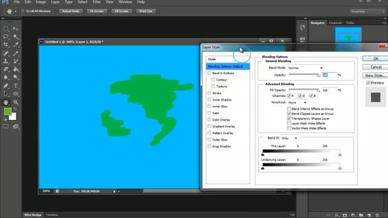Select the Gradient Overlay style row
The width and height of the screenshot is (388, 218).
pos(228,127)
